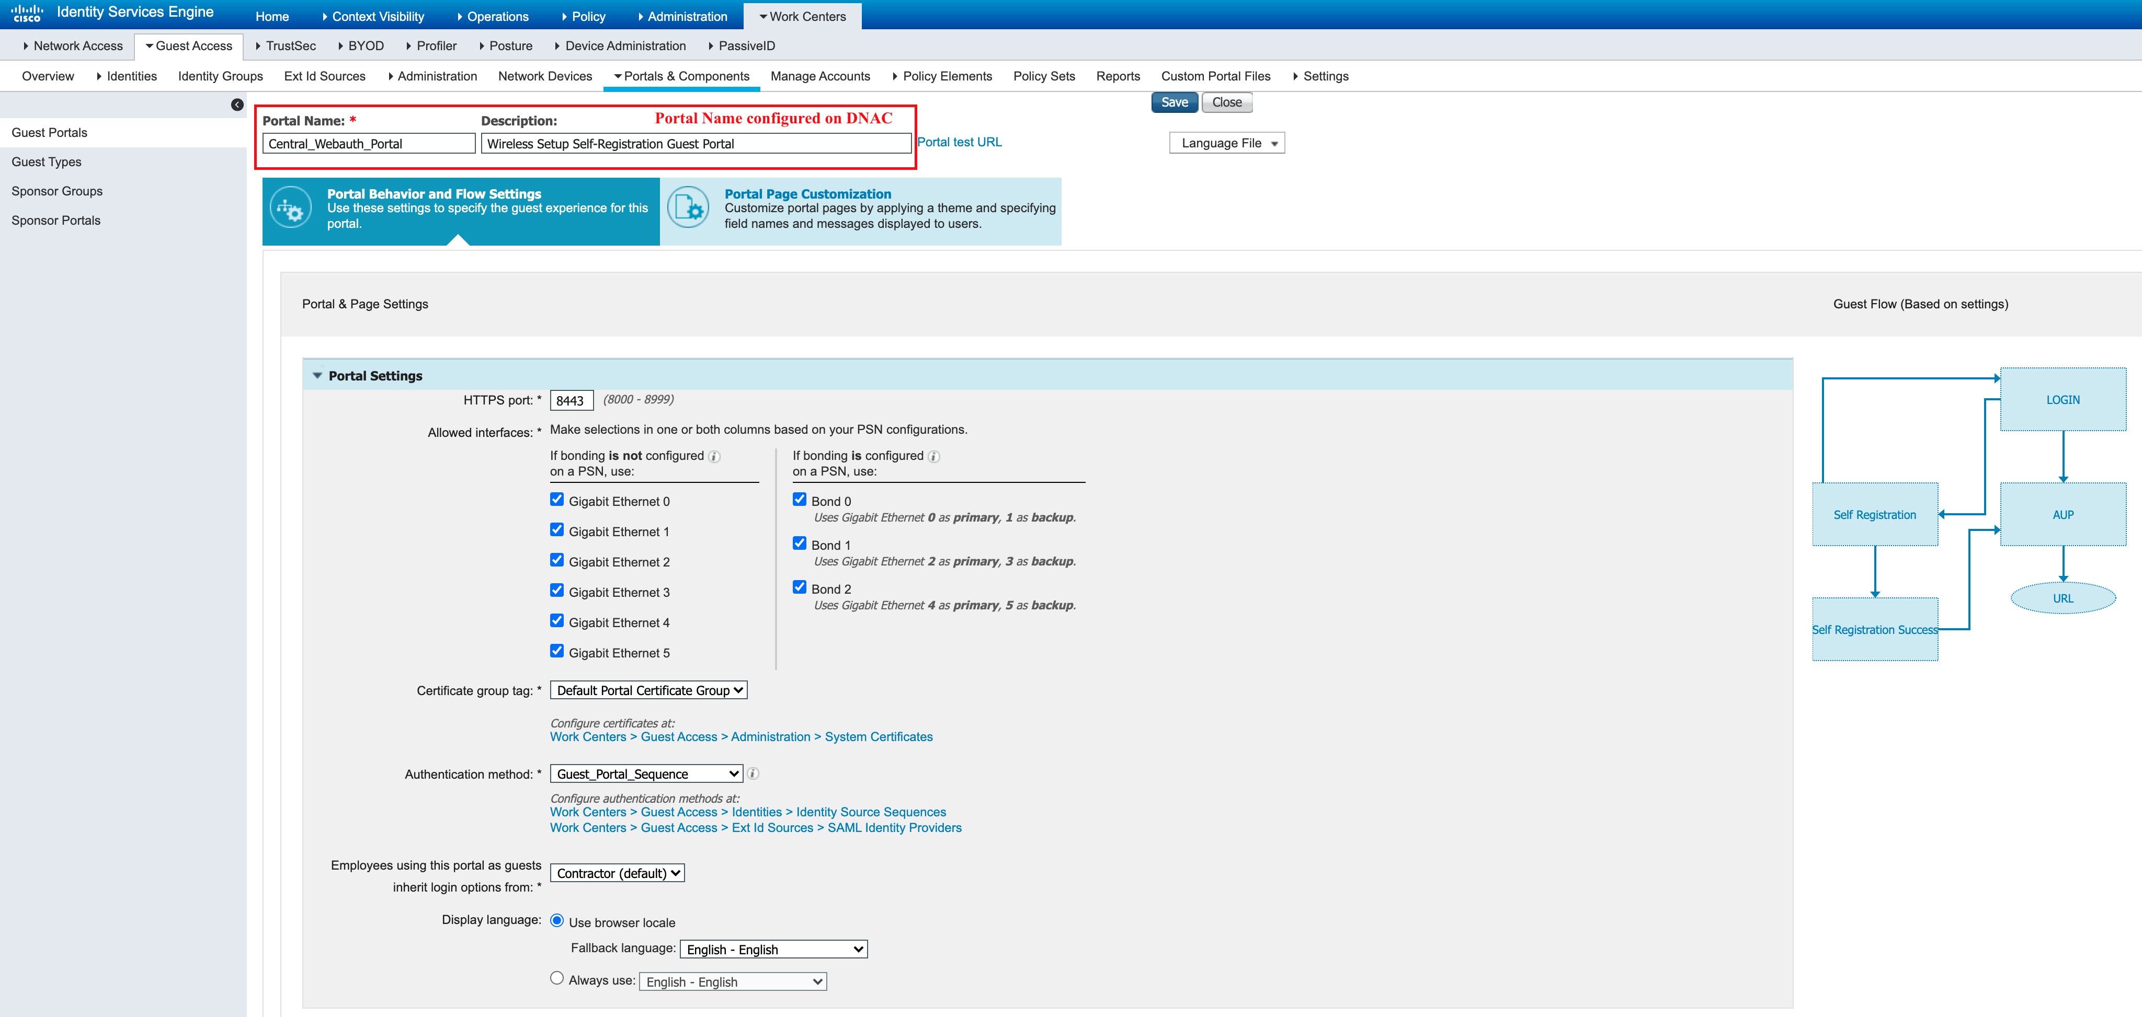Click info icon beside Authentication method dropdown
The width and height of the screenshot is (2142, 1017).
coord(753,773)
